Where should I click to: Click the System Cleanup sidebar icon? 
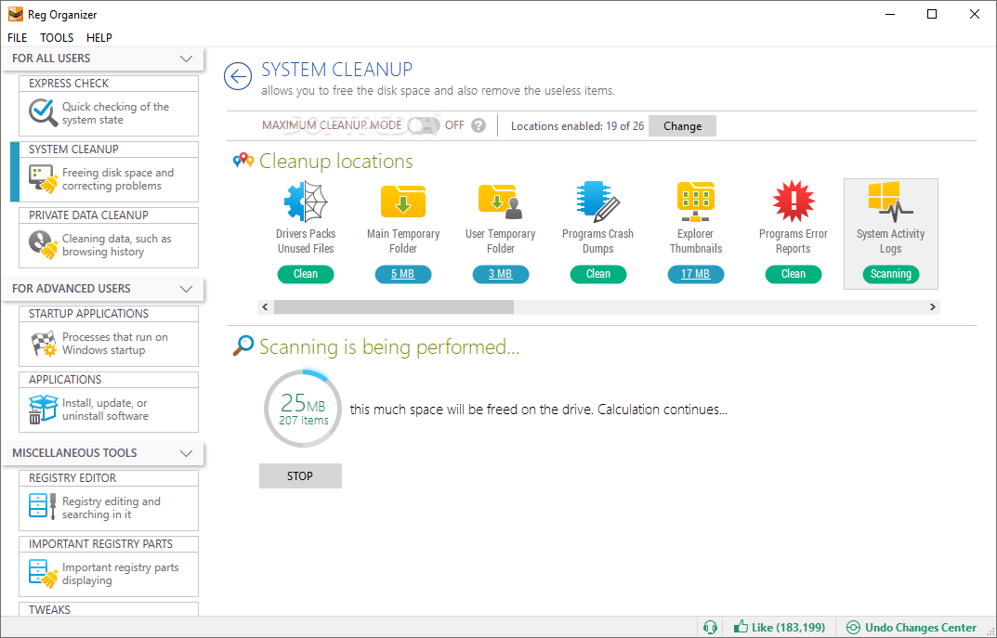point(44,178)
